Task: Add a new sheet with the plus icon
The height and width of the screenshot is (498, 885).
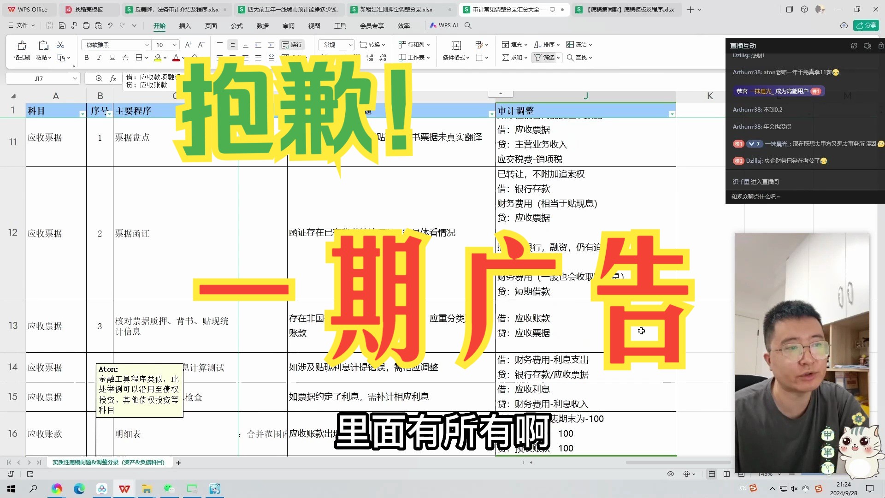Action: point(178,462)
